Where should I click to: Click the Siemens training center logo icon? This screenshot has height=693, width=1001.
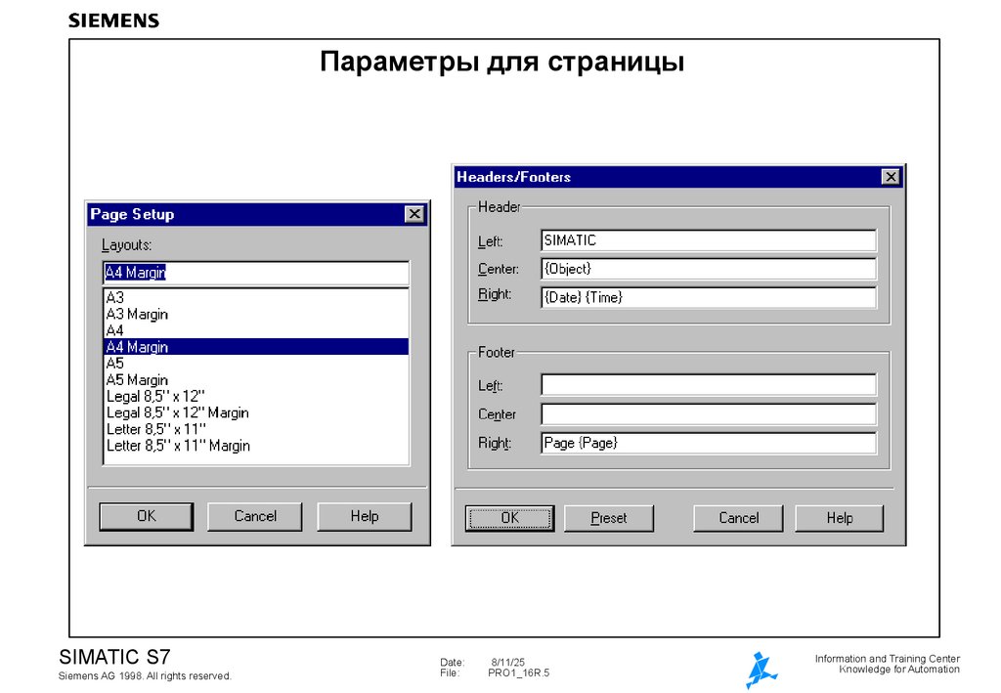point(761,670)
